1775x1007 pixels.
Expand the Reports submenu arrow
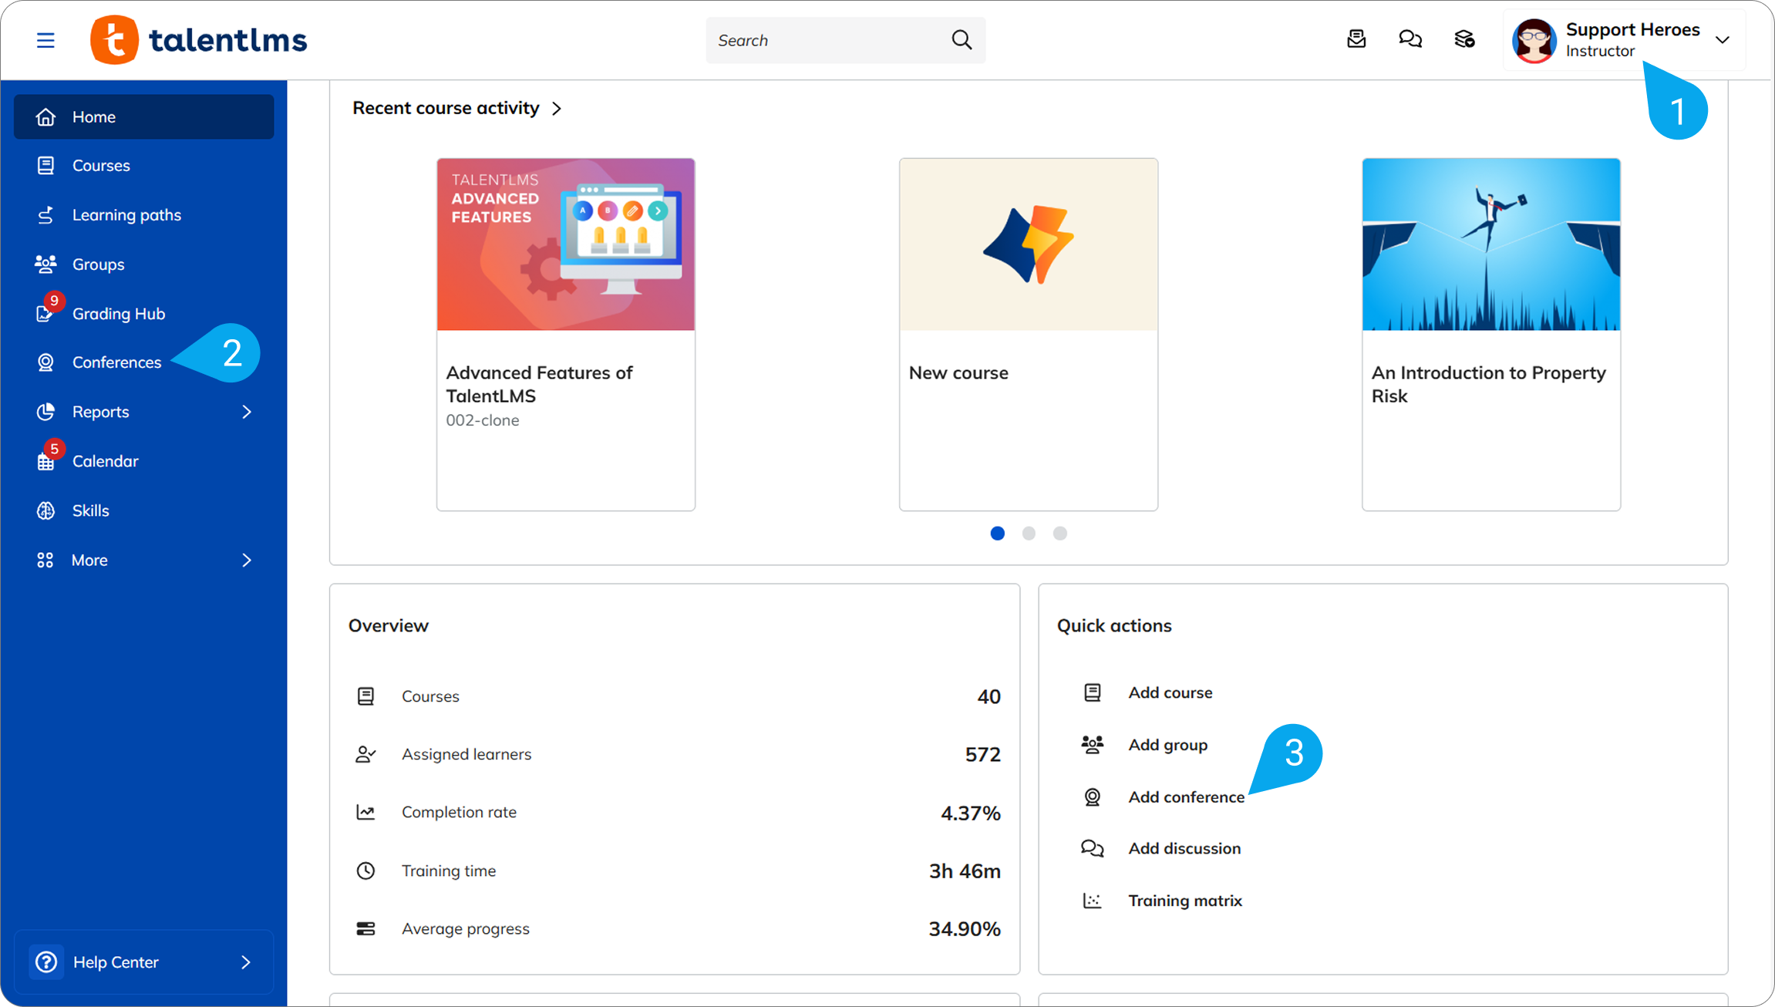point(247,412)
